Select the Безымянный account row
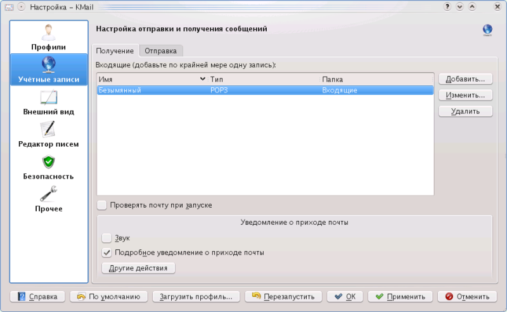 [x=265, y=90]
